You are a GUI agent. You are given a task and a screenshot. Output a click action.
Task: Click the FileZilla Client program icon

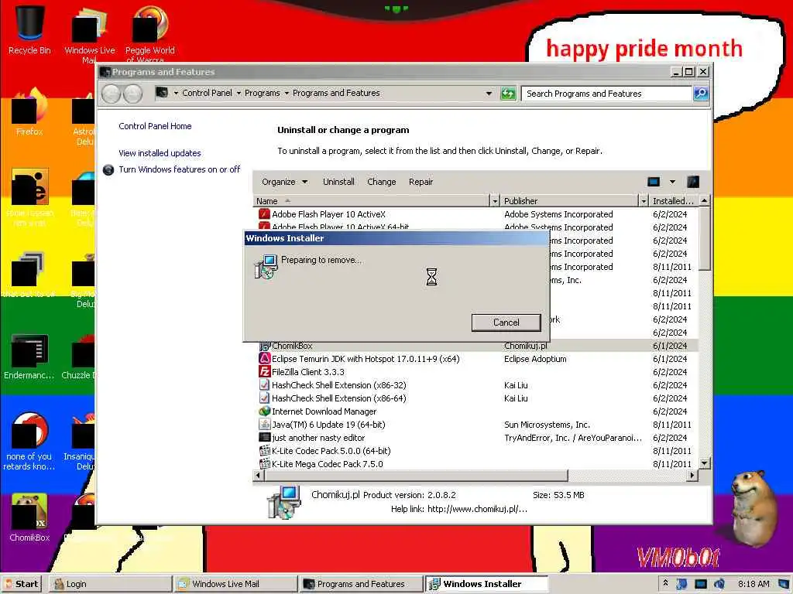coord(264,372)
